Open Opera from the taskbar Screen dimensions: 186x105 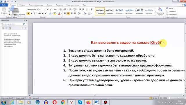click(55, 102)
